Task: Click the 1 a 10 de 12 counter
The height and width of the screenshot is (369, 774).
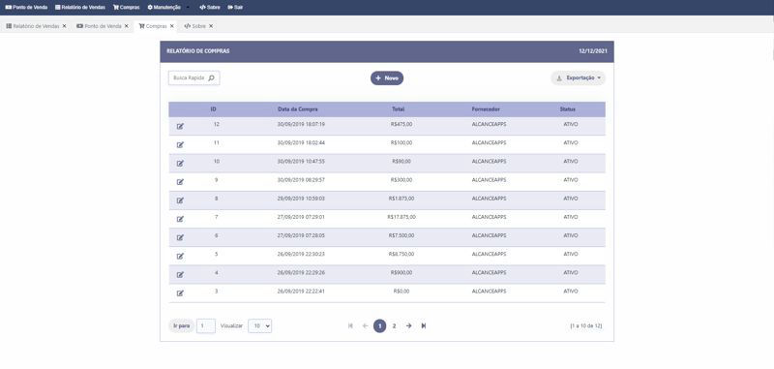Action: [586, 326]
